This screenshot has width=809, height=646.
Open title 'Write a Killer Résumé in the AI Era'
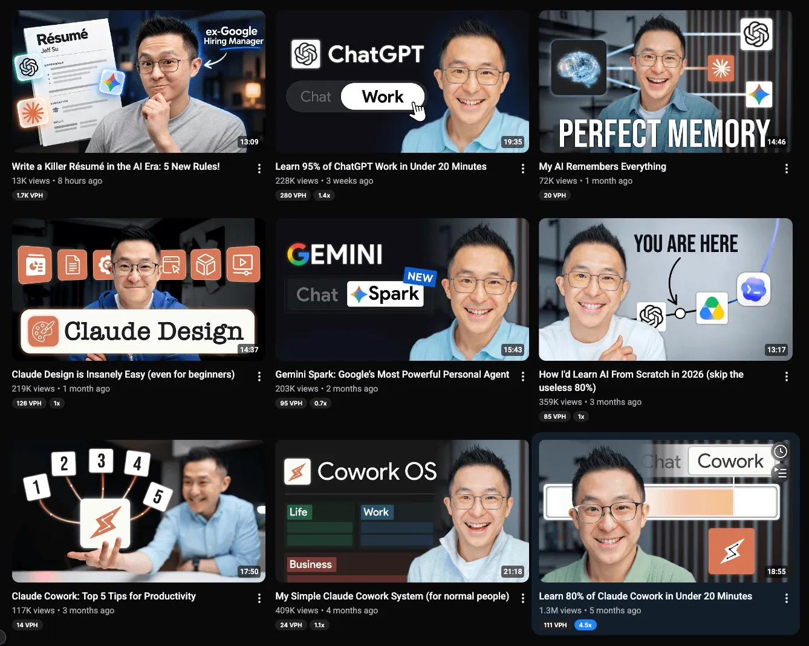pos(116,166)
